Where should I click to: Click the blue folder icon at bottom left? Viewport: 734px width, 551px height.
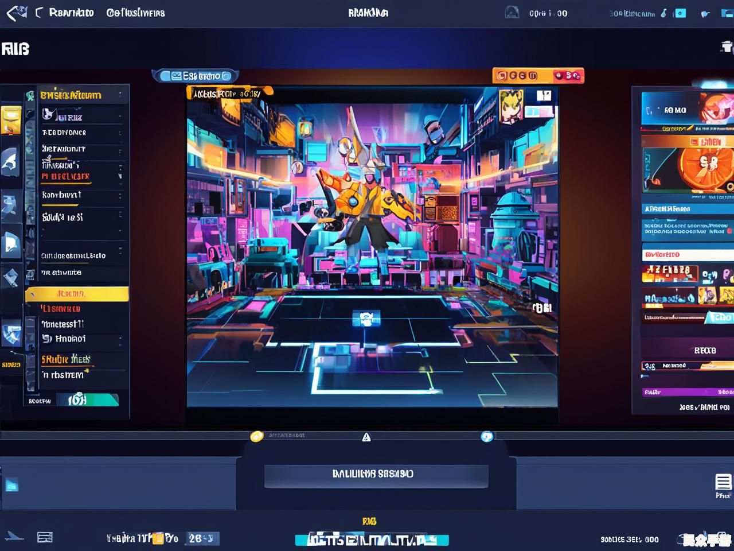point(11,485)
